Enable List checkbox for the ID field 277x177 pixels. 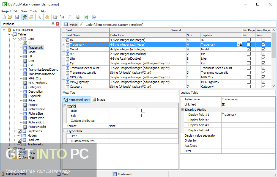click(x=249, y=40)
